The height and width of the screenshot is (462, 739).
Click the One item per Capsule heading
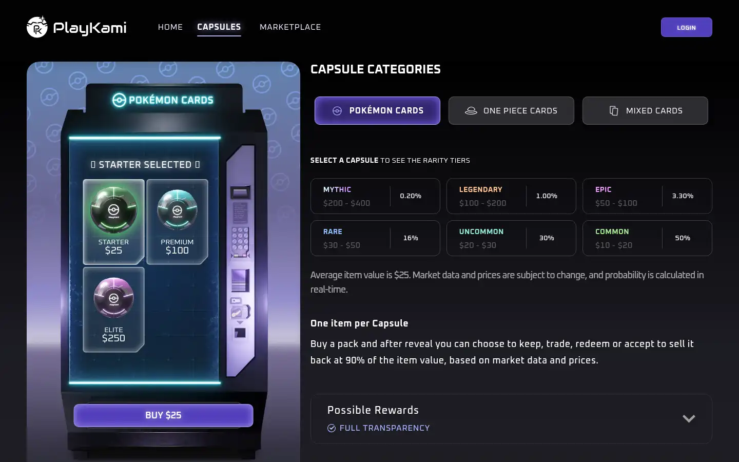click(x=359, y=323)
